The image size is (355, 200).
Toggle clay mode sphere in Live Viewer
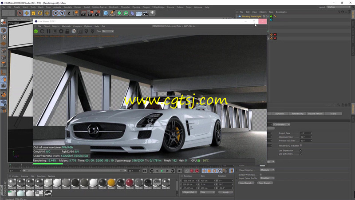tap(74, 31)
